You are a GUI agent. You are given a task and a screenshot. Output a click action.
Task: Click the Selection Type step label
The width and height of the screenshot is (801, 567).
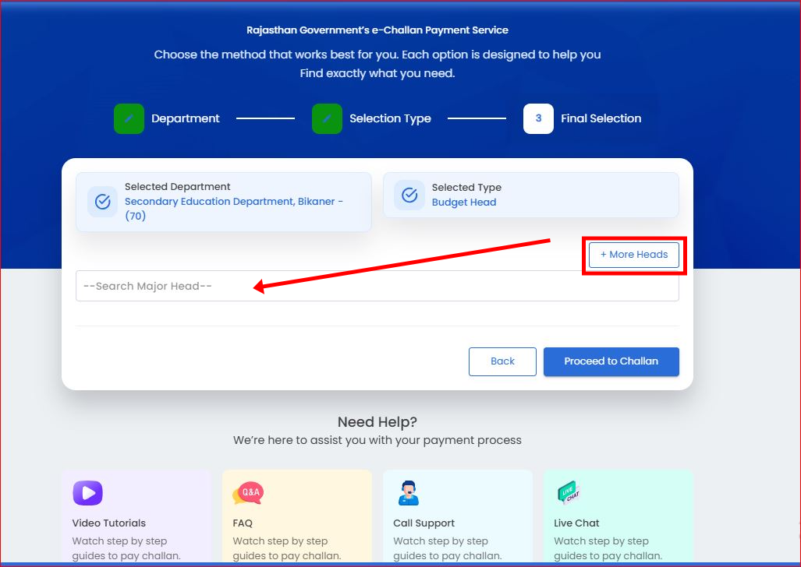pos(390,118)
